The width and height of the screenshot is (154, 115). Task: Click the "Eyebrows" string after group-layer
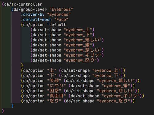61,10
